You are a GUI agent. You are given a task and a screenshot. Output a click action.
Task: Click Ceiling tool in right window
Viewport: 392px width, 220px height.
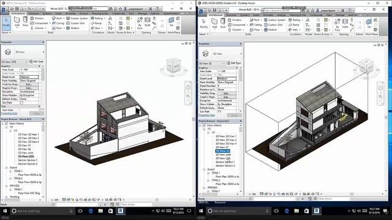coord(255,24)
